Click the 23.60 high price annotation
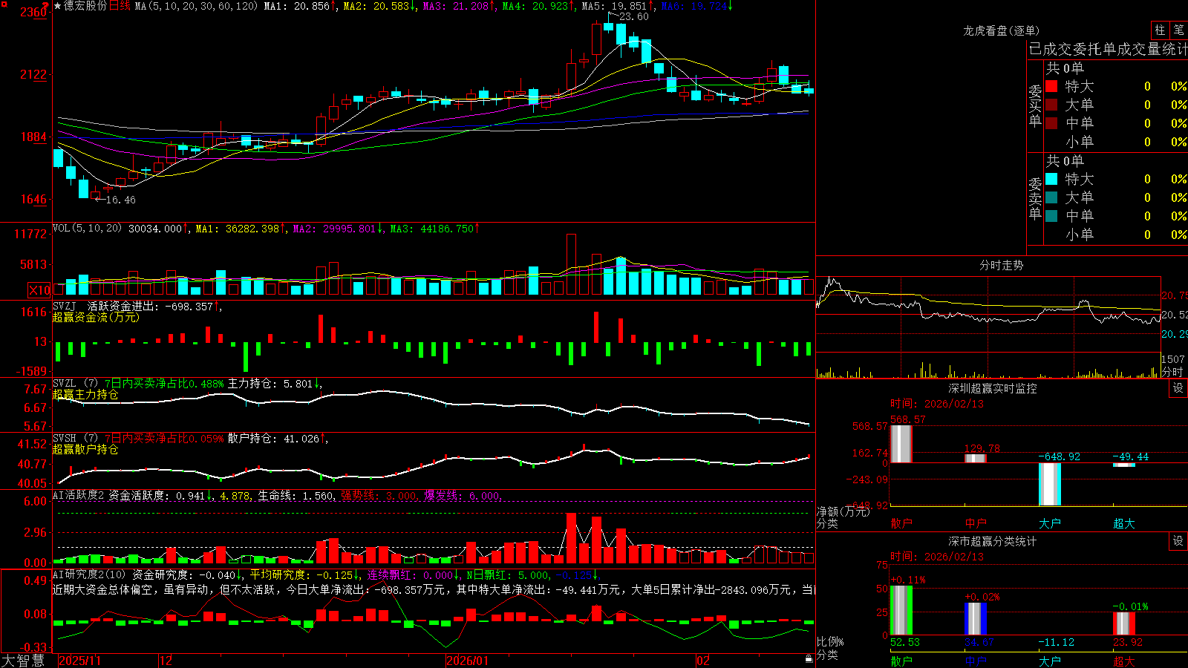This screenshot has height=668, width=1188. 633,16
